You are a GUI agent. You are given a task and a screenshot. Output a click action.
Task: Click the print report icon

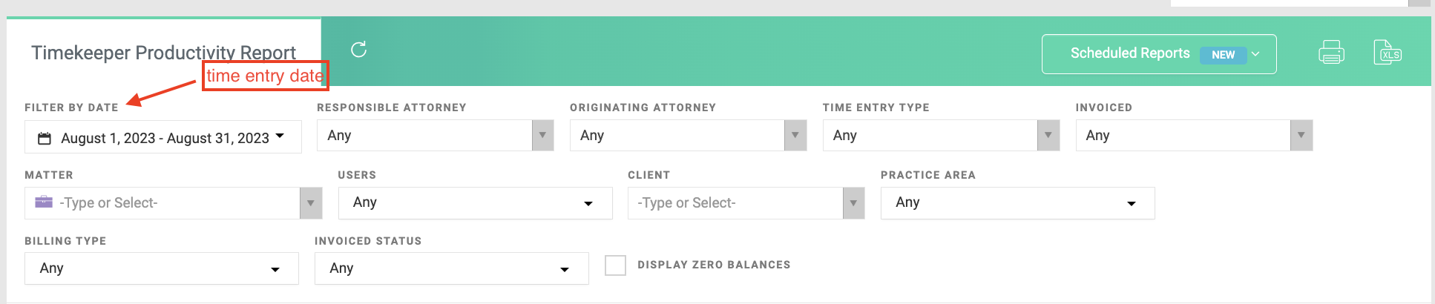(x=1331, y=53)
